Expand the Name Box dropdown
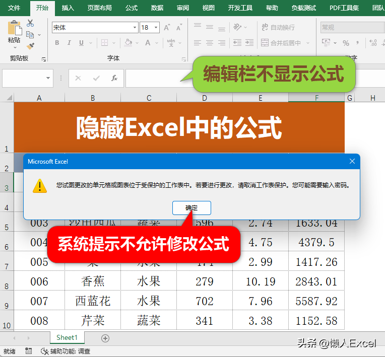The width and height of the screenshot is (385, 357). pos(48,78)
